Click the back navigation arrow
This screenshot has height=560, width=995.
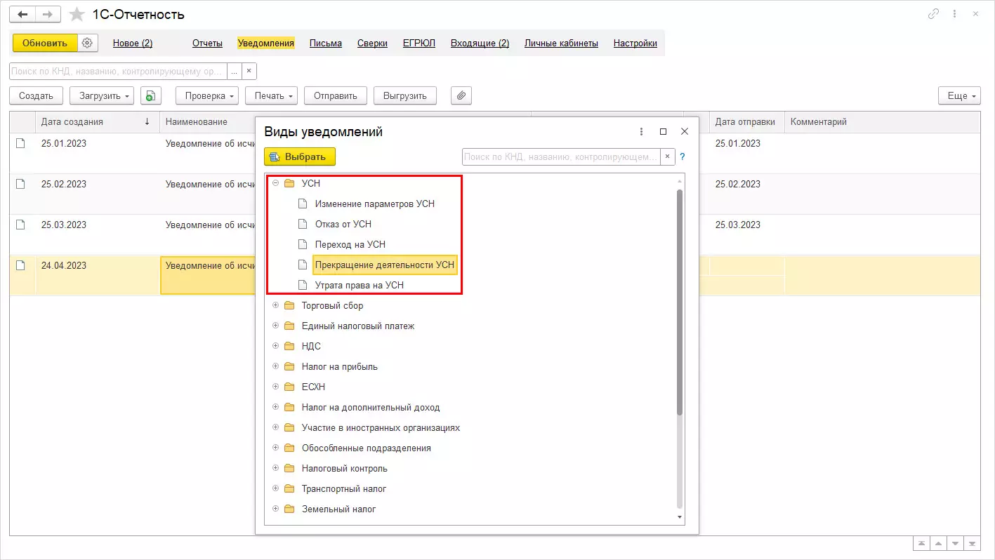coord(22,15)
